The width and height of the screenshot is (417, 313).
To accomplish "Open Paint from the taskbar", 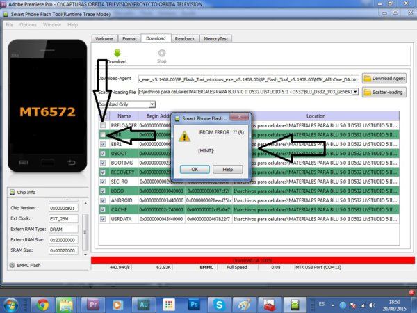I will pos(244,305).
